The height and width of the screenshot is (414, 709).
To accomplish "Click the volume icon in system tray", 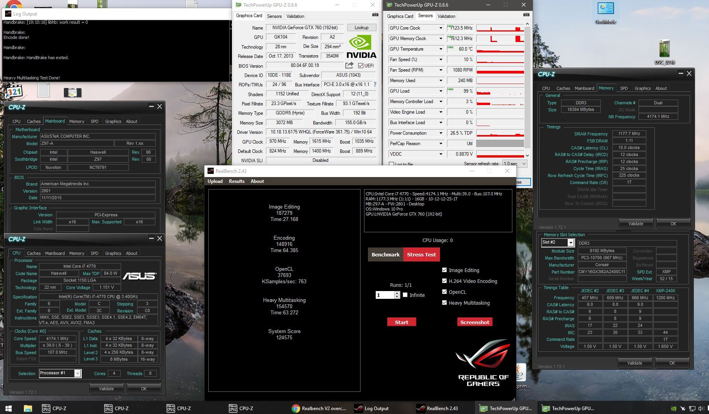I will (x=701, y=409).
